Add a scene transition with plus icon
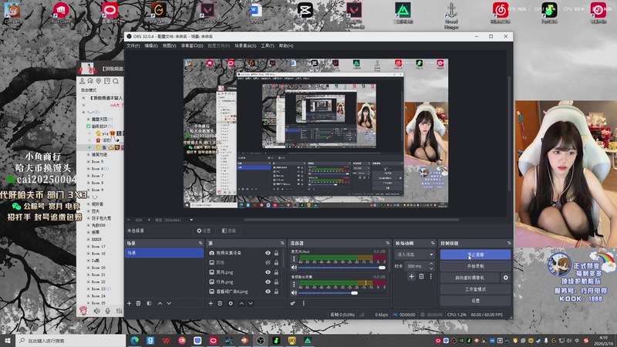 412,276
